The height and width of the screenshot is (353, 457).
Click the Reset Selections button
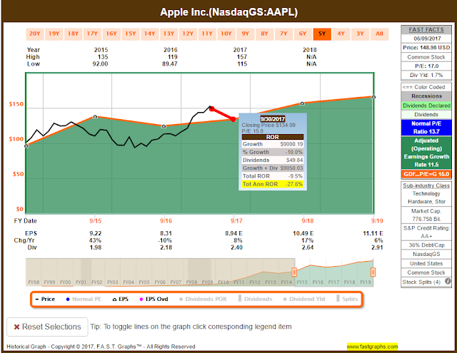pyautogui.click(x=47, y=327)
